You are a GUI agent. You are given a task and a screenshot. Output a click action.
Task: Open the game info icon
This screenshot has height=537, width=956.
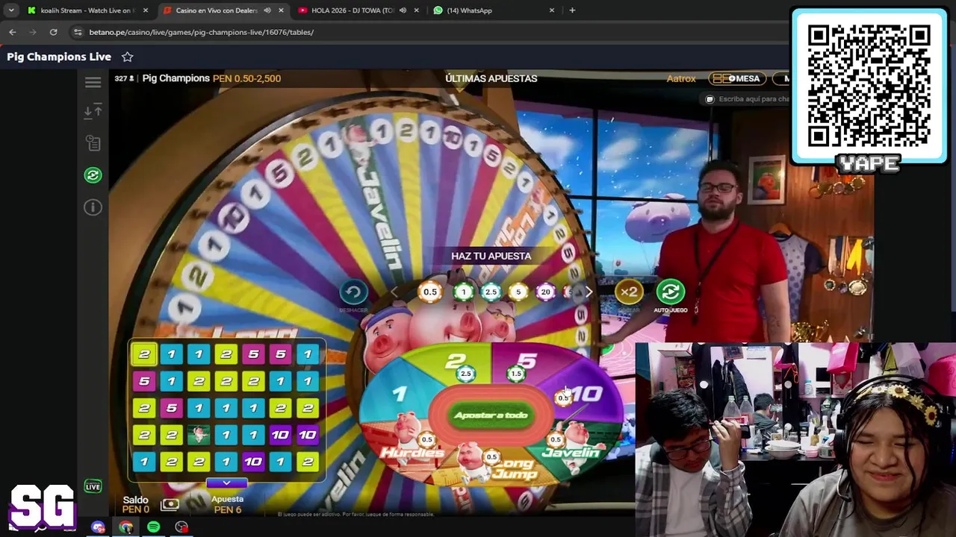click(93, 207)
